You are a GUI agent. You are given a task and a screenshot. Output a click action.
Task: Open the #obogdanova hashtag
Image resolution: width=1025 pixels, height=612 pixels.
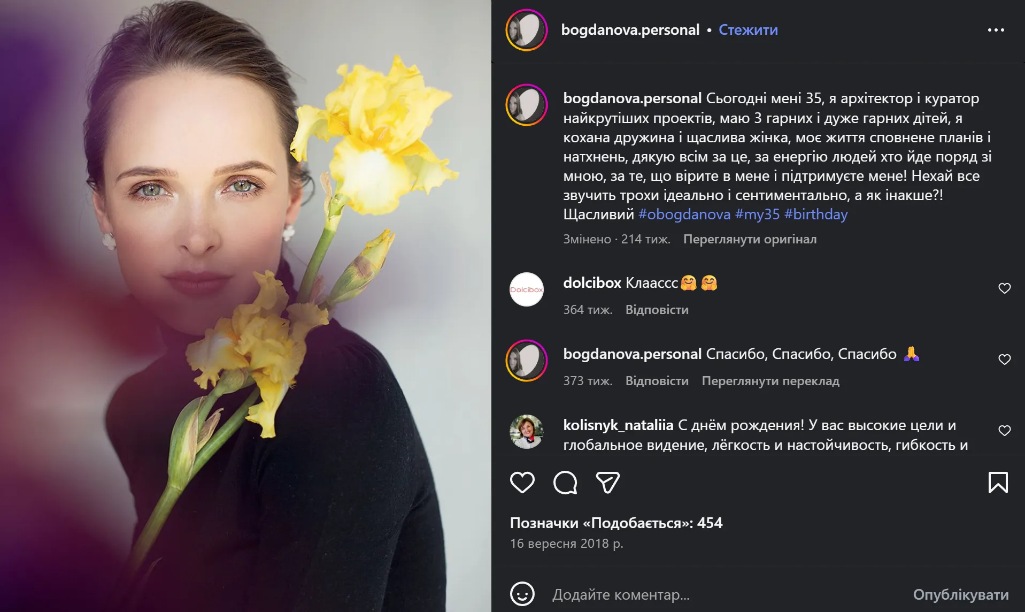pyautogui.click(x=684, y=215)
